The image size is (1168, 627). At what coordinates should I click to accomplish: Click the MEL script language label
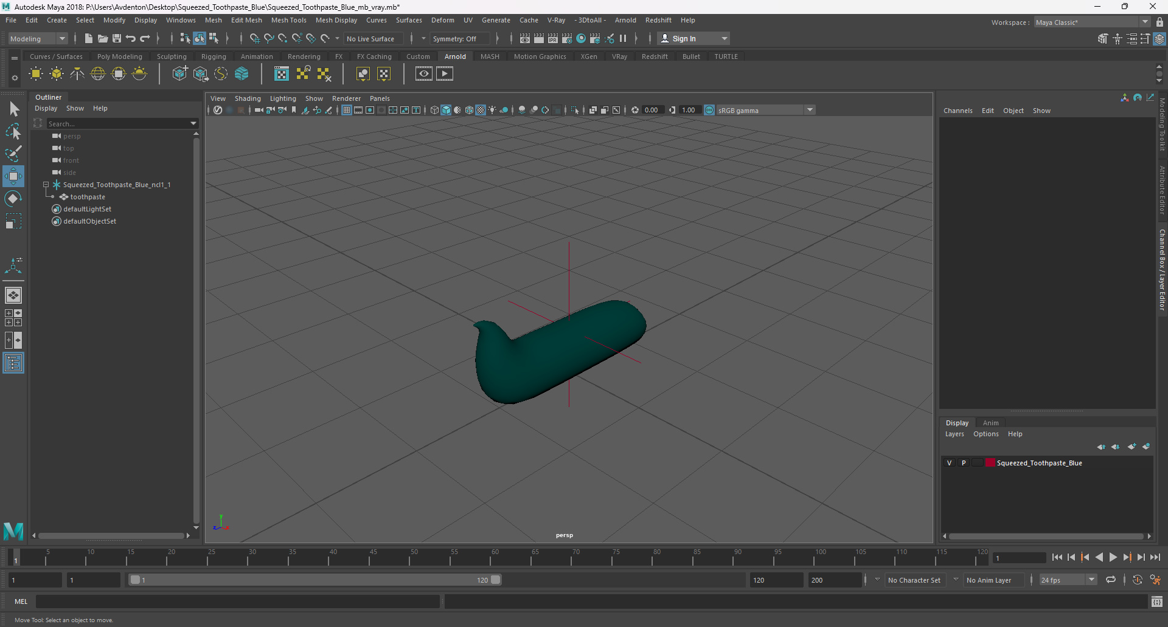pos(21,601)
